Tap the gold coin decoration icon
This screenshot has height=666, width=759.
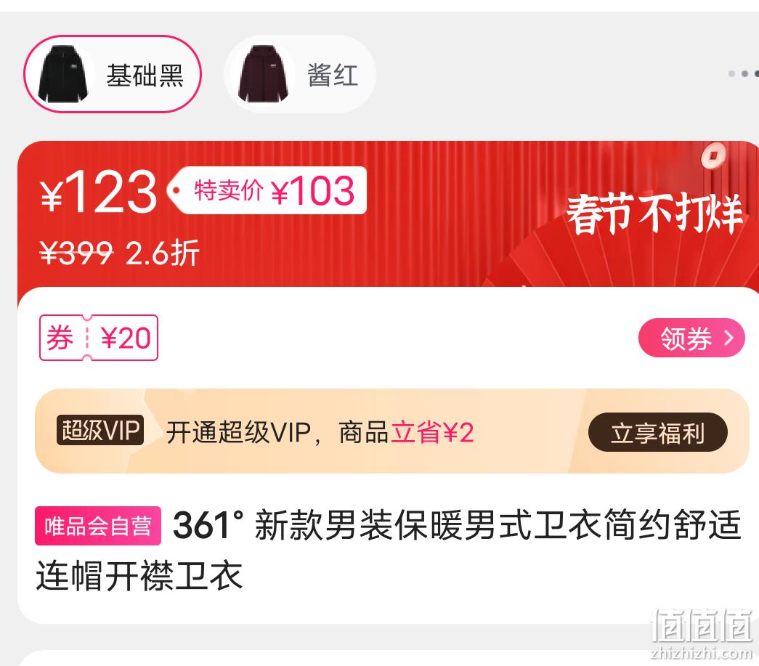point(714,156)
